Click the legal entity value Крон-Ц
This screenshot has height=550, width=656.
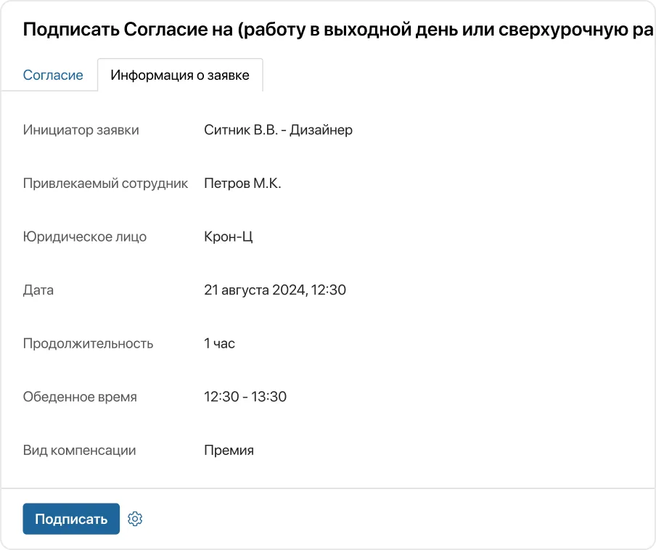point(228,237)
